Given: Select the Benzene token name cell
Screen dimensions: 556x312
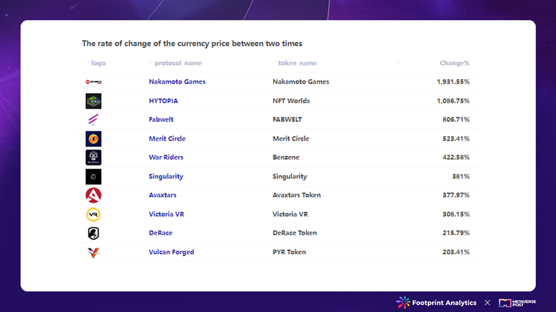Looking at the screenshot, I should [286, 157].
